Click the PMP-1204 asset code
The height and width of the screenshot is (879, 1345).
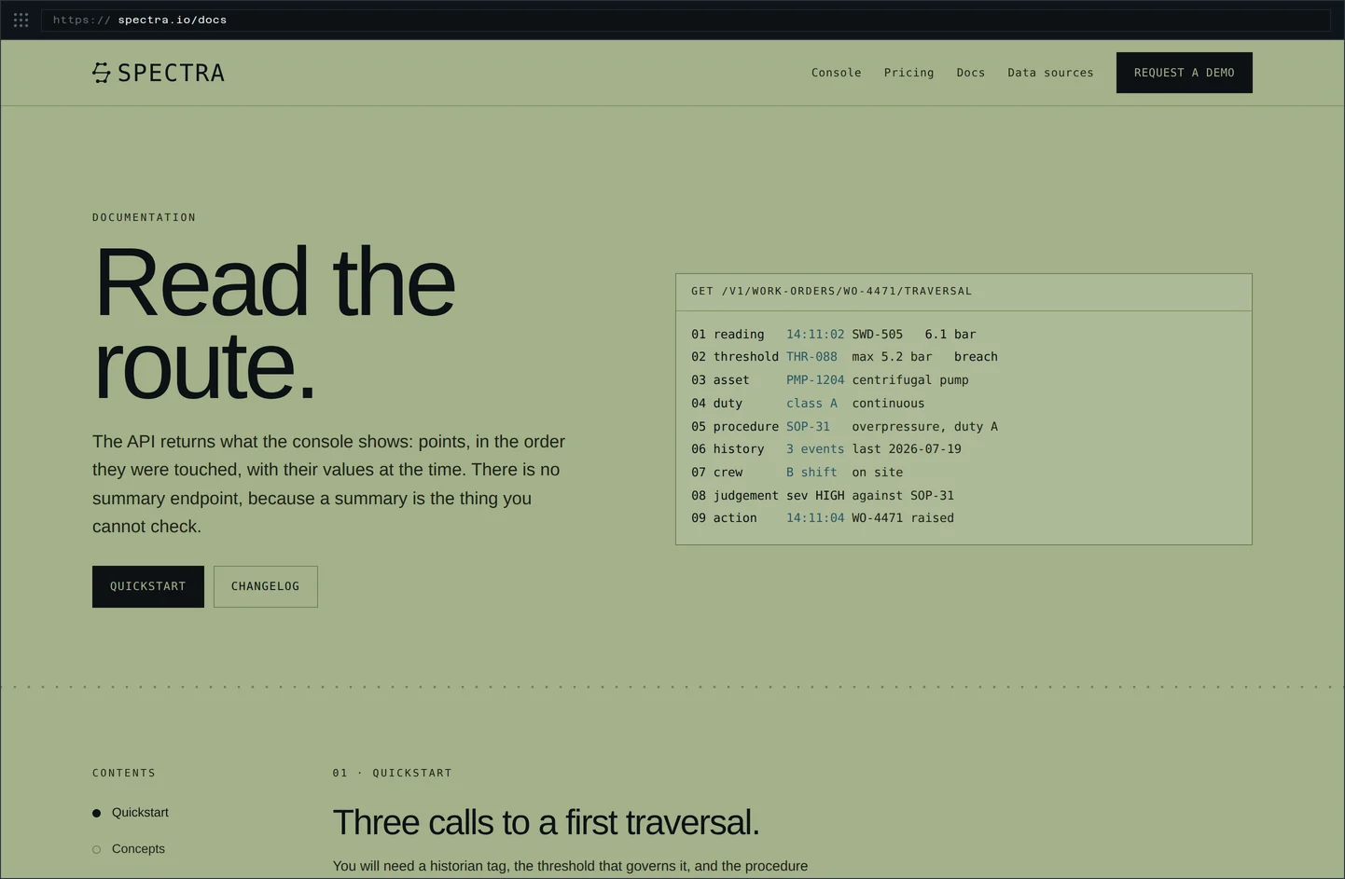coord(815,380)
